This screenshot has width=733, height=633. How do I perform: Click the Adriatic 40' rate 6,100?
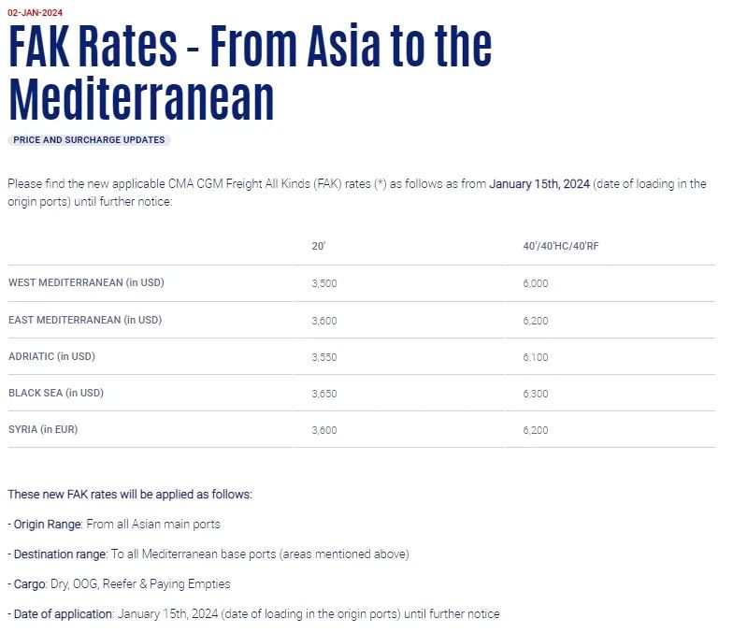coord(536,356)
